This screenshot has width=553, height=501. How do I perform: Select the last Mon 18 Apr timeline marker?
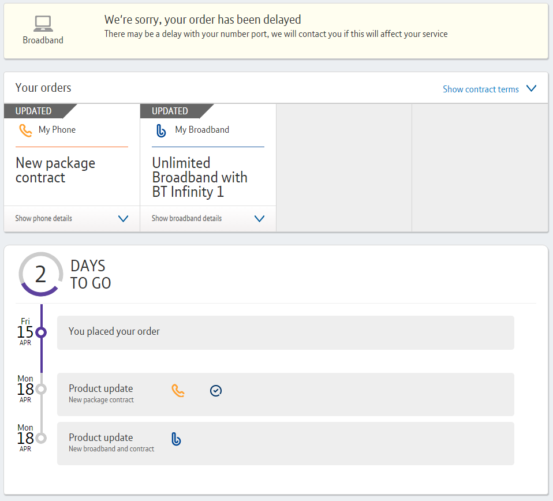pos(41,438)
